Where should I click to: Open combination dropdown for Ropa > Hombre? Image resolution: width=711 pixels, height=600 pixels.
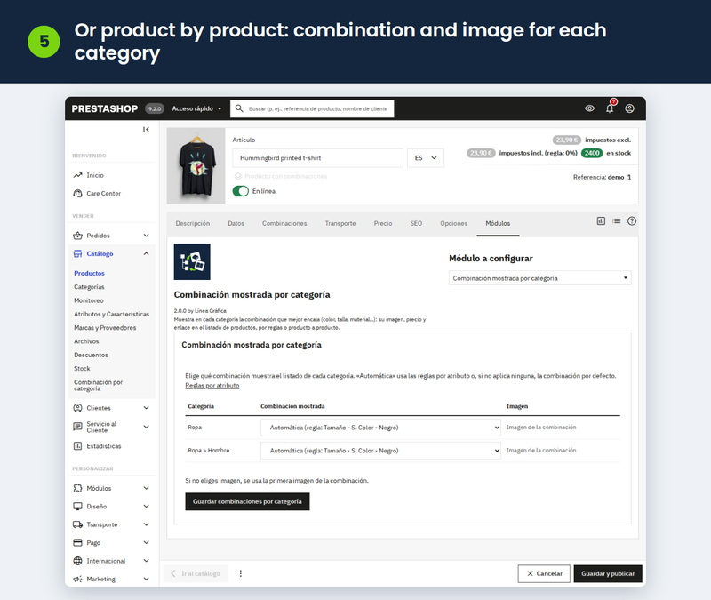tap(380, 451)
